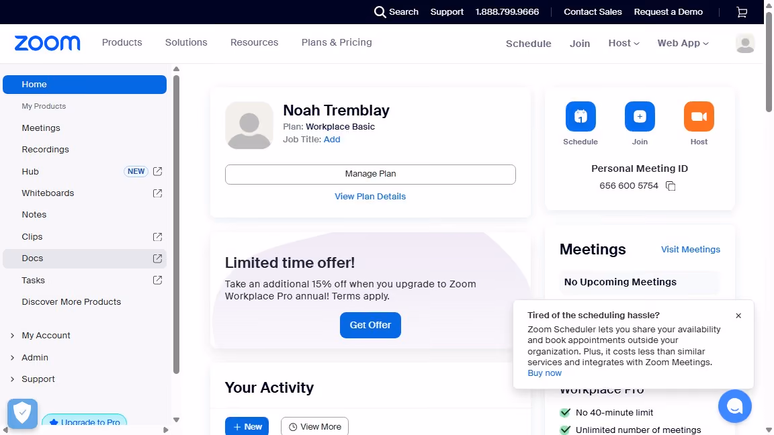This screenshot has width=774, height=435.
Task: Open Meetings in the sidebar
Action: [x=41, y=128]
